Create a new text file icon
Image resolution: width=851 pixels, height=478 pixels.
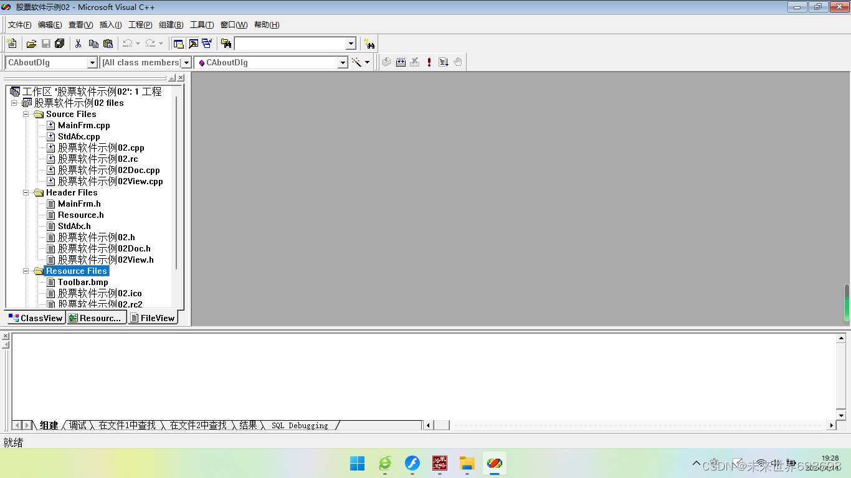click(x=12, y=44)
